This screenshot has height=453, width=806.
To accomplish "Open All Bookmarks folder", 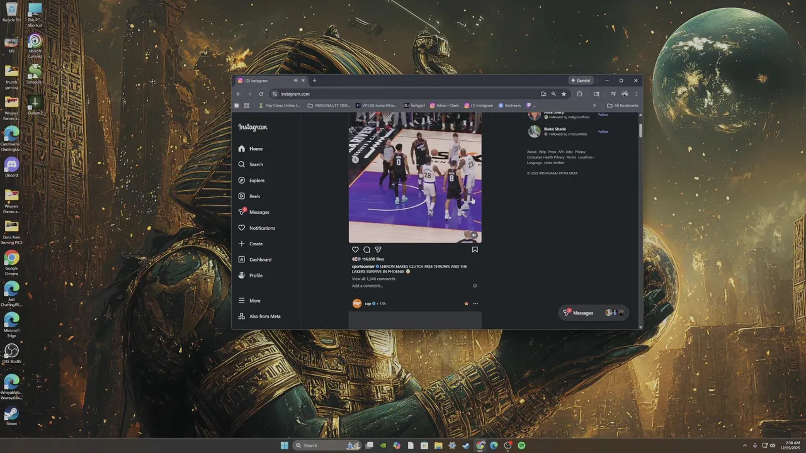I will click(x=623, y=106).
